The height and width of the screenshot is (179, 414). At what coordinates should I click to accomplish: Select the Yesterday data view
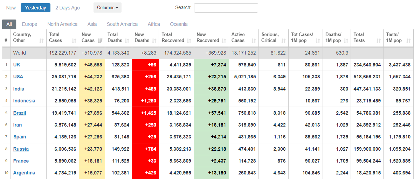tap(35, 8)
